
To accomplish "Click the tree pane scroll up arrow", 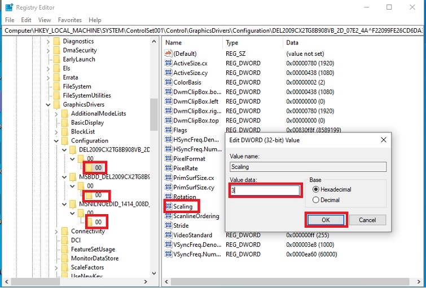I will pyautogui.click(x=154, y=41).
